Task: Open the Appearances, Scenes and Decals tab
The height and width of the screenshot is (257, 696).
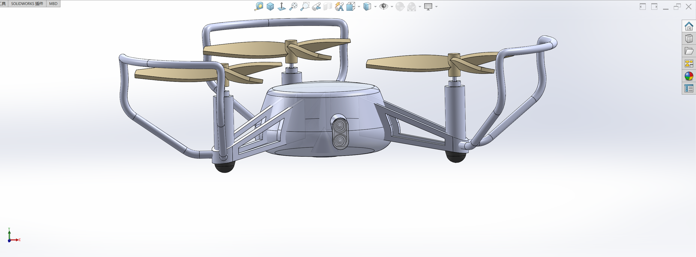Action: pos(689,76)
